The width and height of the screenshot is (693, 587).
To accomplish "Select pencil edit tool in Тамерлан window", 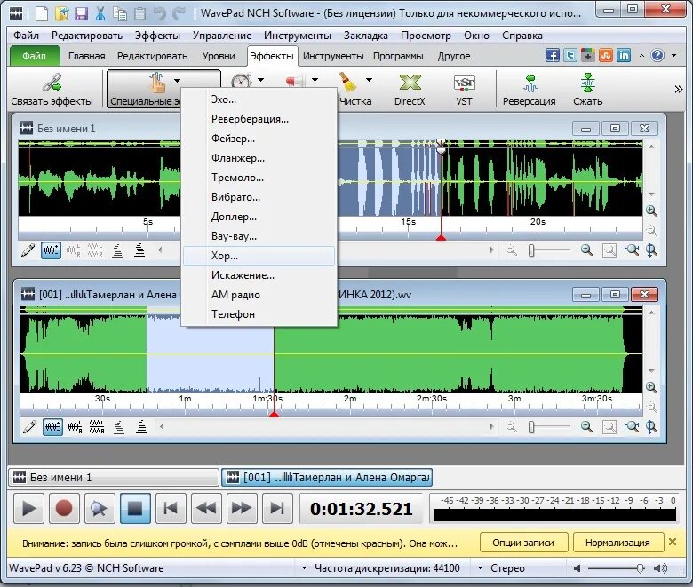I will tap(29, 427).
